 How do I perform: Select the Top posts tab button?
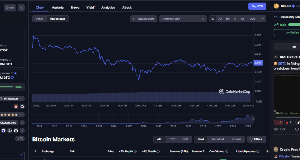(x=287, y=47)
